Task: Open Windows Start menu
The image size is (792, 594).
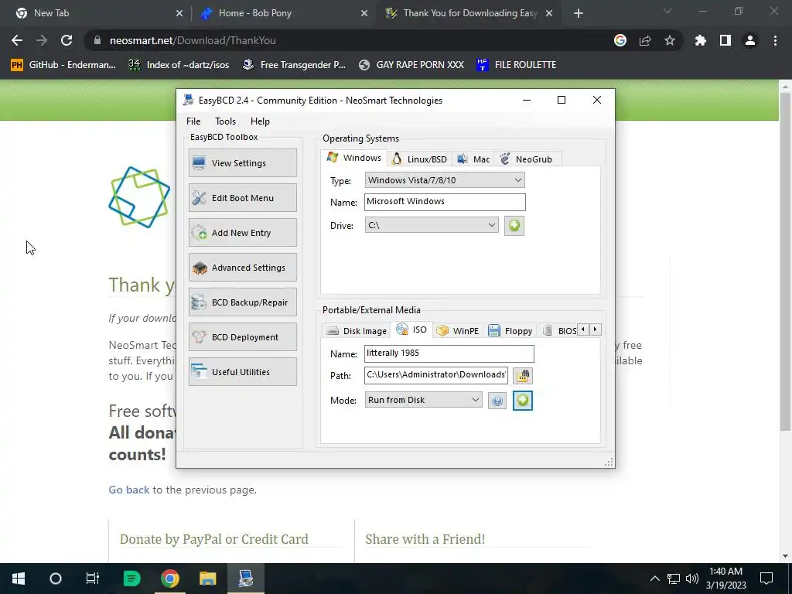Action: click(19, 579)
